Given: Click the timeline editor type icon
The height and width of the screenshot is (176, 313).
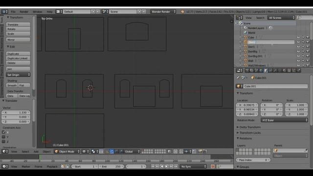Looking at the screenshot, I should (x=5, y=166).
